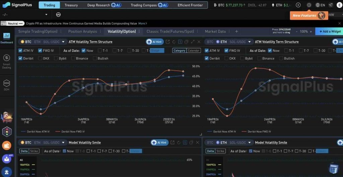
Task: Open the settings gear icon in top bar
Action: click(309, 5)
